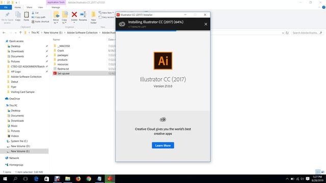Select the packages folder

tap(63, 55)
